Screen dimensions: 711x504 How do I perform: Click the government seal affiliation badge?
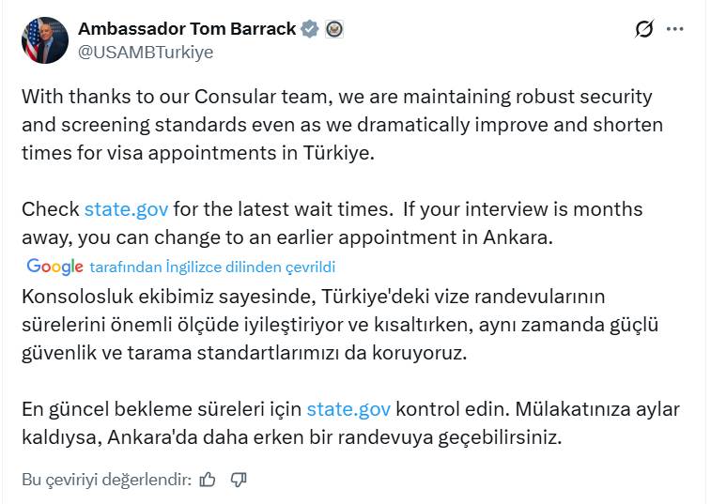(x=333, y=29)
